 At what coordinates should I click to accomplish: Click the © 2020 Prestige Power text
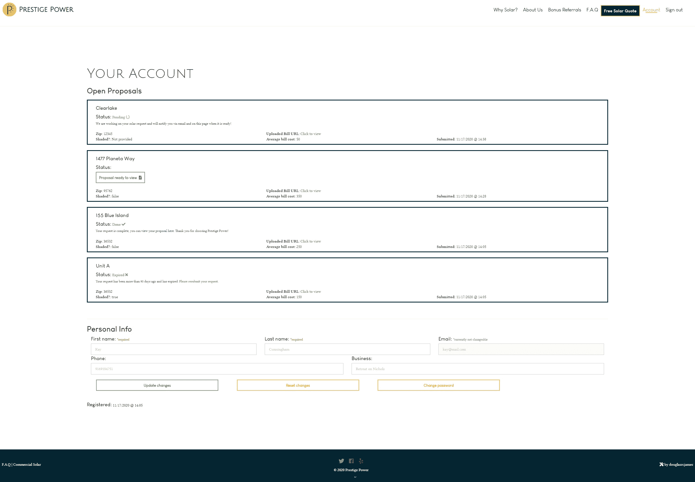click(351, 470)
